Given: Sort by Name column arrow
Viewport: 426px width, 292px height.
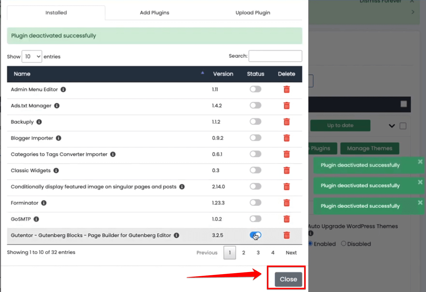Looking at the screenshot, I should point(203,73).
